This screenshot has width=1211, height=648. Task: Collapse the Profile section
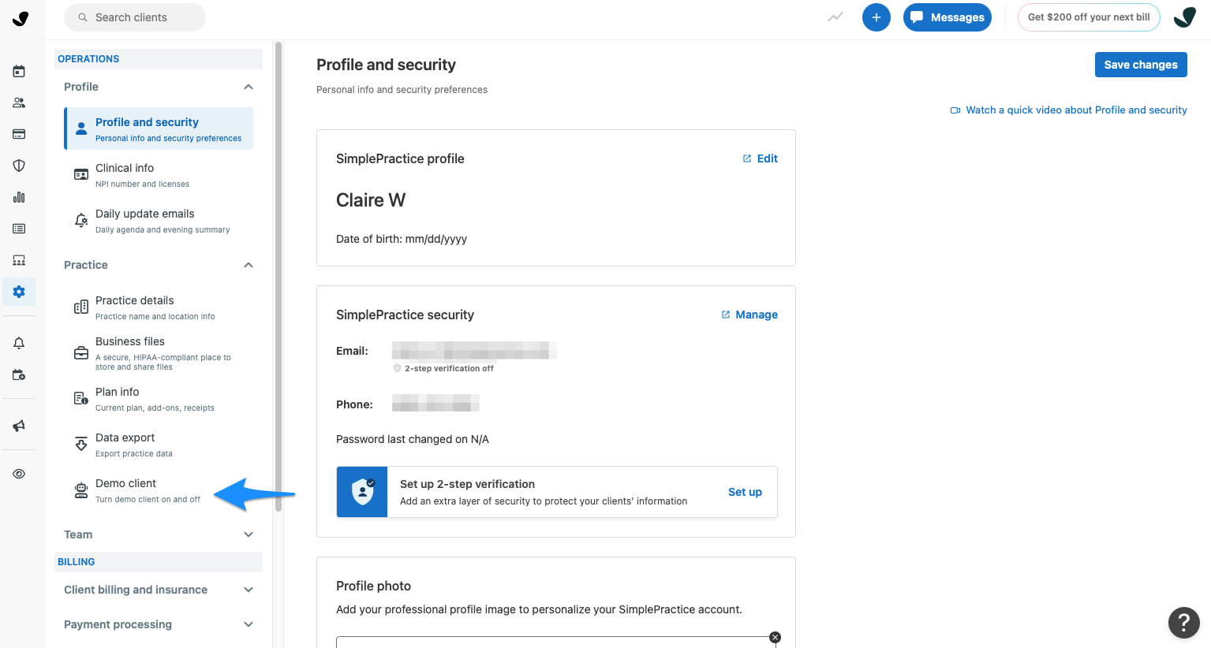(249, 87)
